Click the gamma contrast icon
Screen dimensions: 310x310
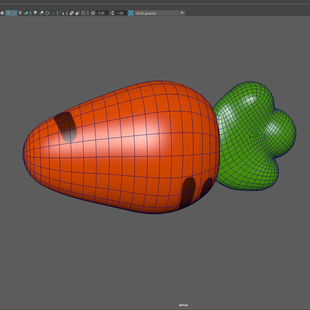pos(112,13)
